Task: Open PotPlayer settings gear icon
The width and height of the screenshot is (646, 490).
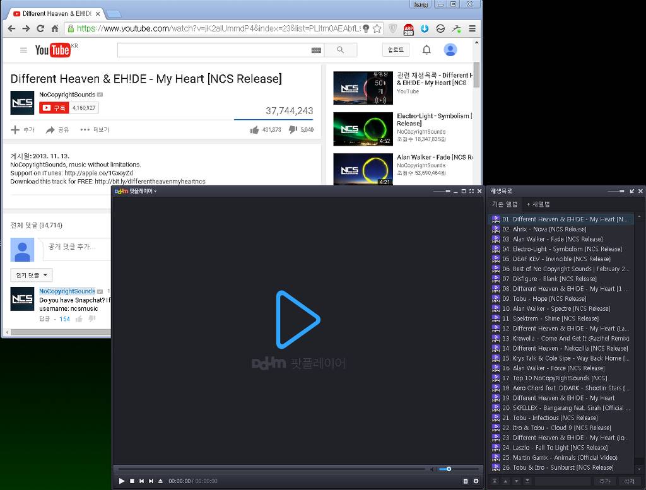Action: (476, 481)
